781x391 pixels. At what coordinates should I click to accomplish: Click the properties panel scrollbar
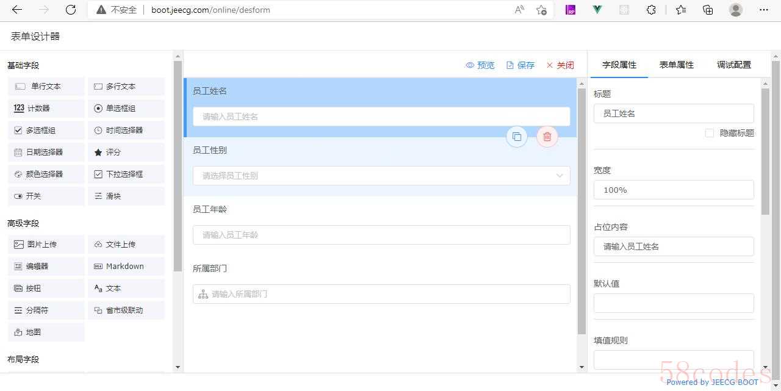pos(765,151)
